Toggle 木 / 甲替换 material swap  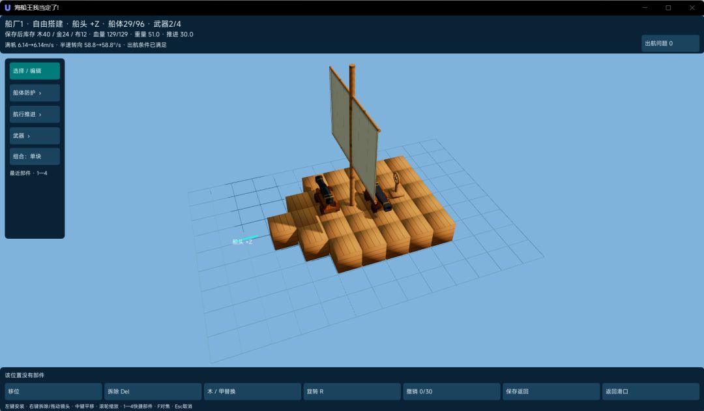coord(252,391)
